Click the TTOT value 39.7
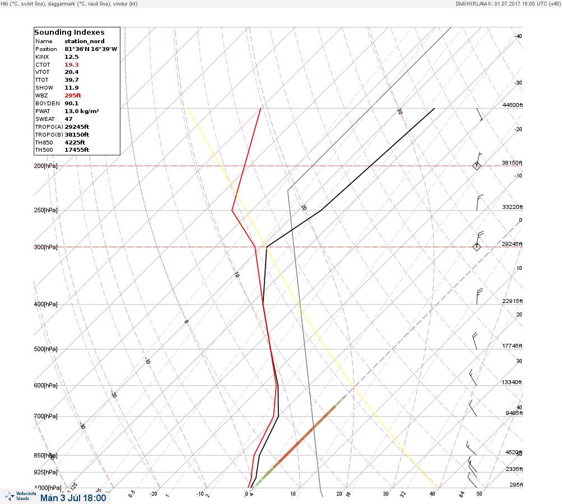The image size is (562, 504). tap(72, 80)
